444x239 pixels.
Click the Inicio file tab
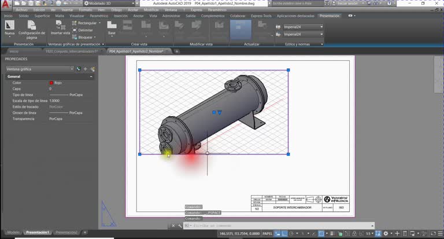[x=14, y=52]
